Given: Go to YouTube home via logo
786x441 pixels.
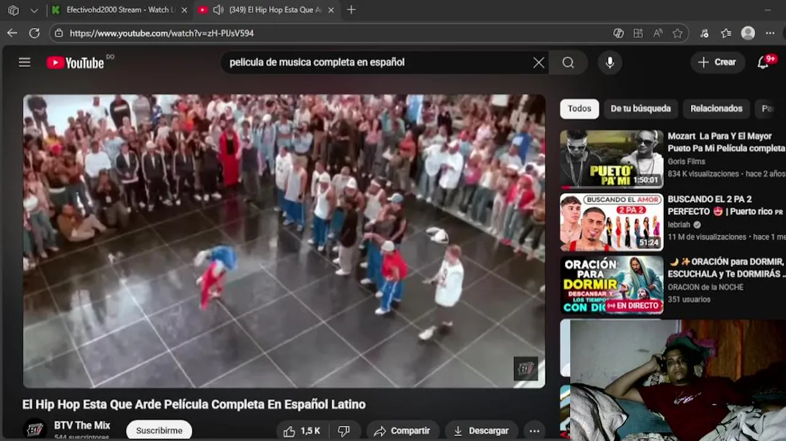Looking at the screenshot, I should [x=75, y=62].
